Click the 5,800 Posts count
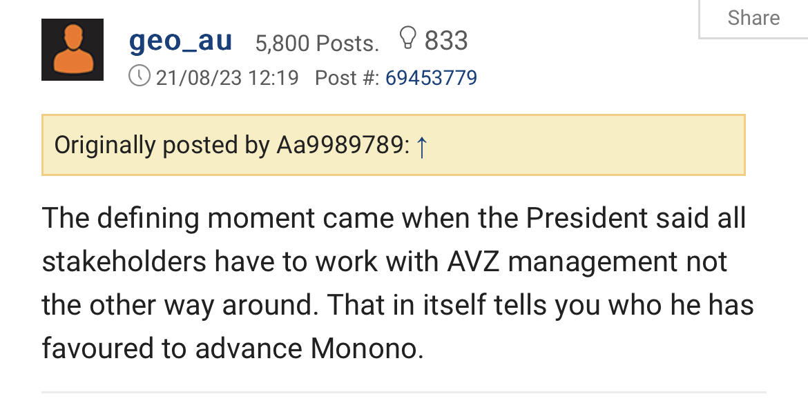This screenshot has width=808, height=412. [317, 43]
